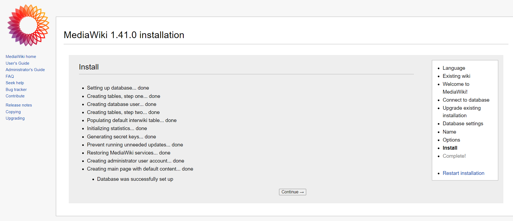
Task: Open the User's Guide link
Action: (17, 63)
